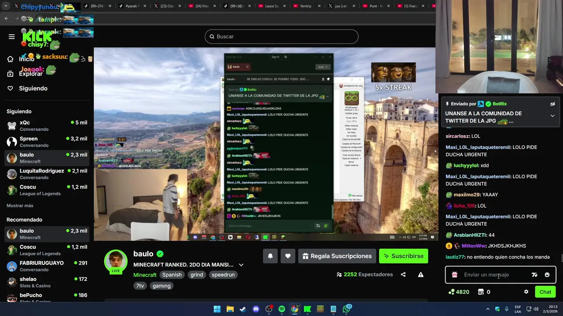
Task: Click Regala Suscripciones button
Action: pyautogui.click(x=337, y=256)
